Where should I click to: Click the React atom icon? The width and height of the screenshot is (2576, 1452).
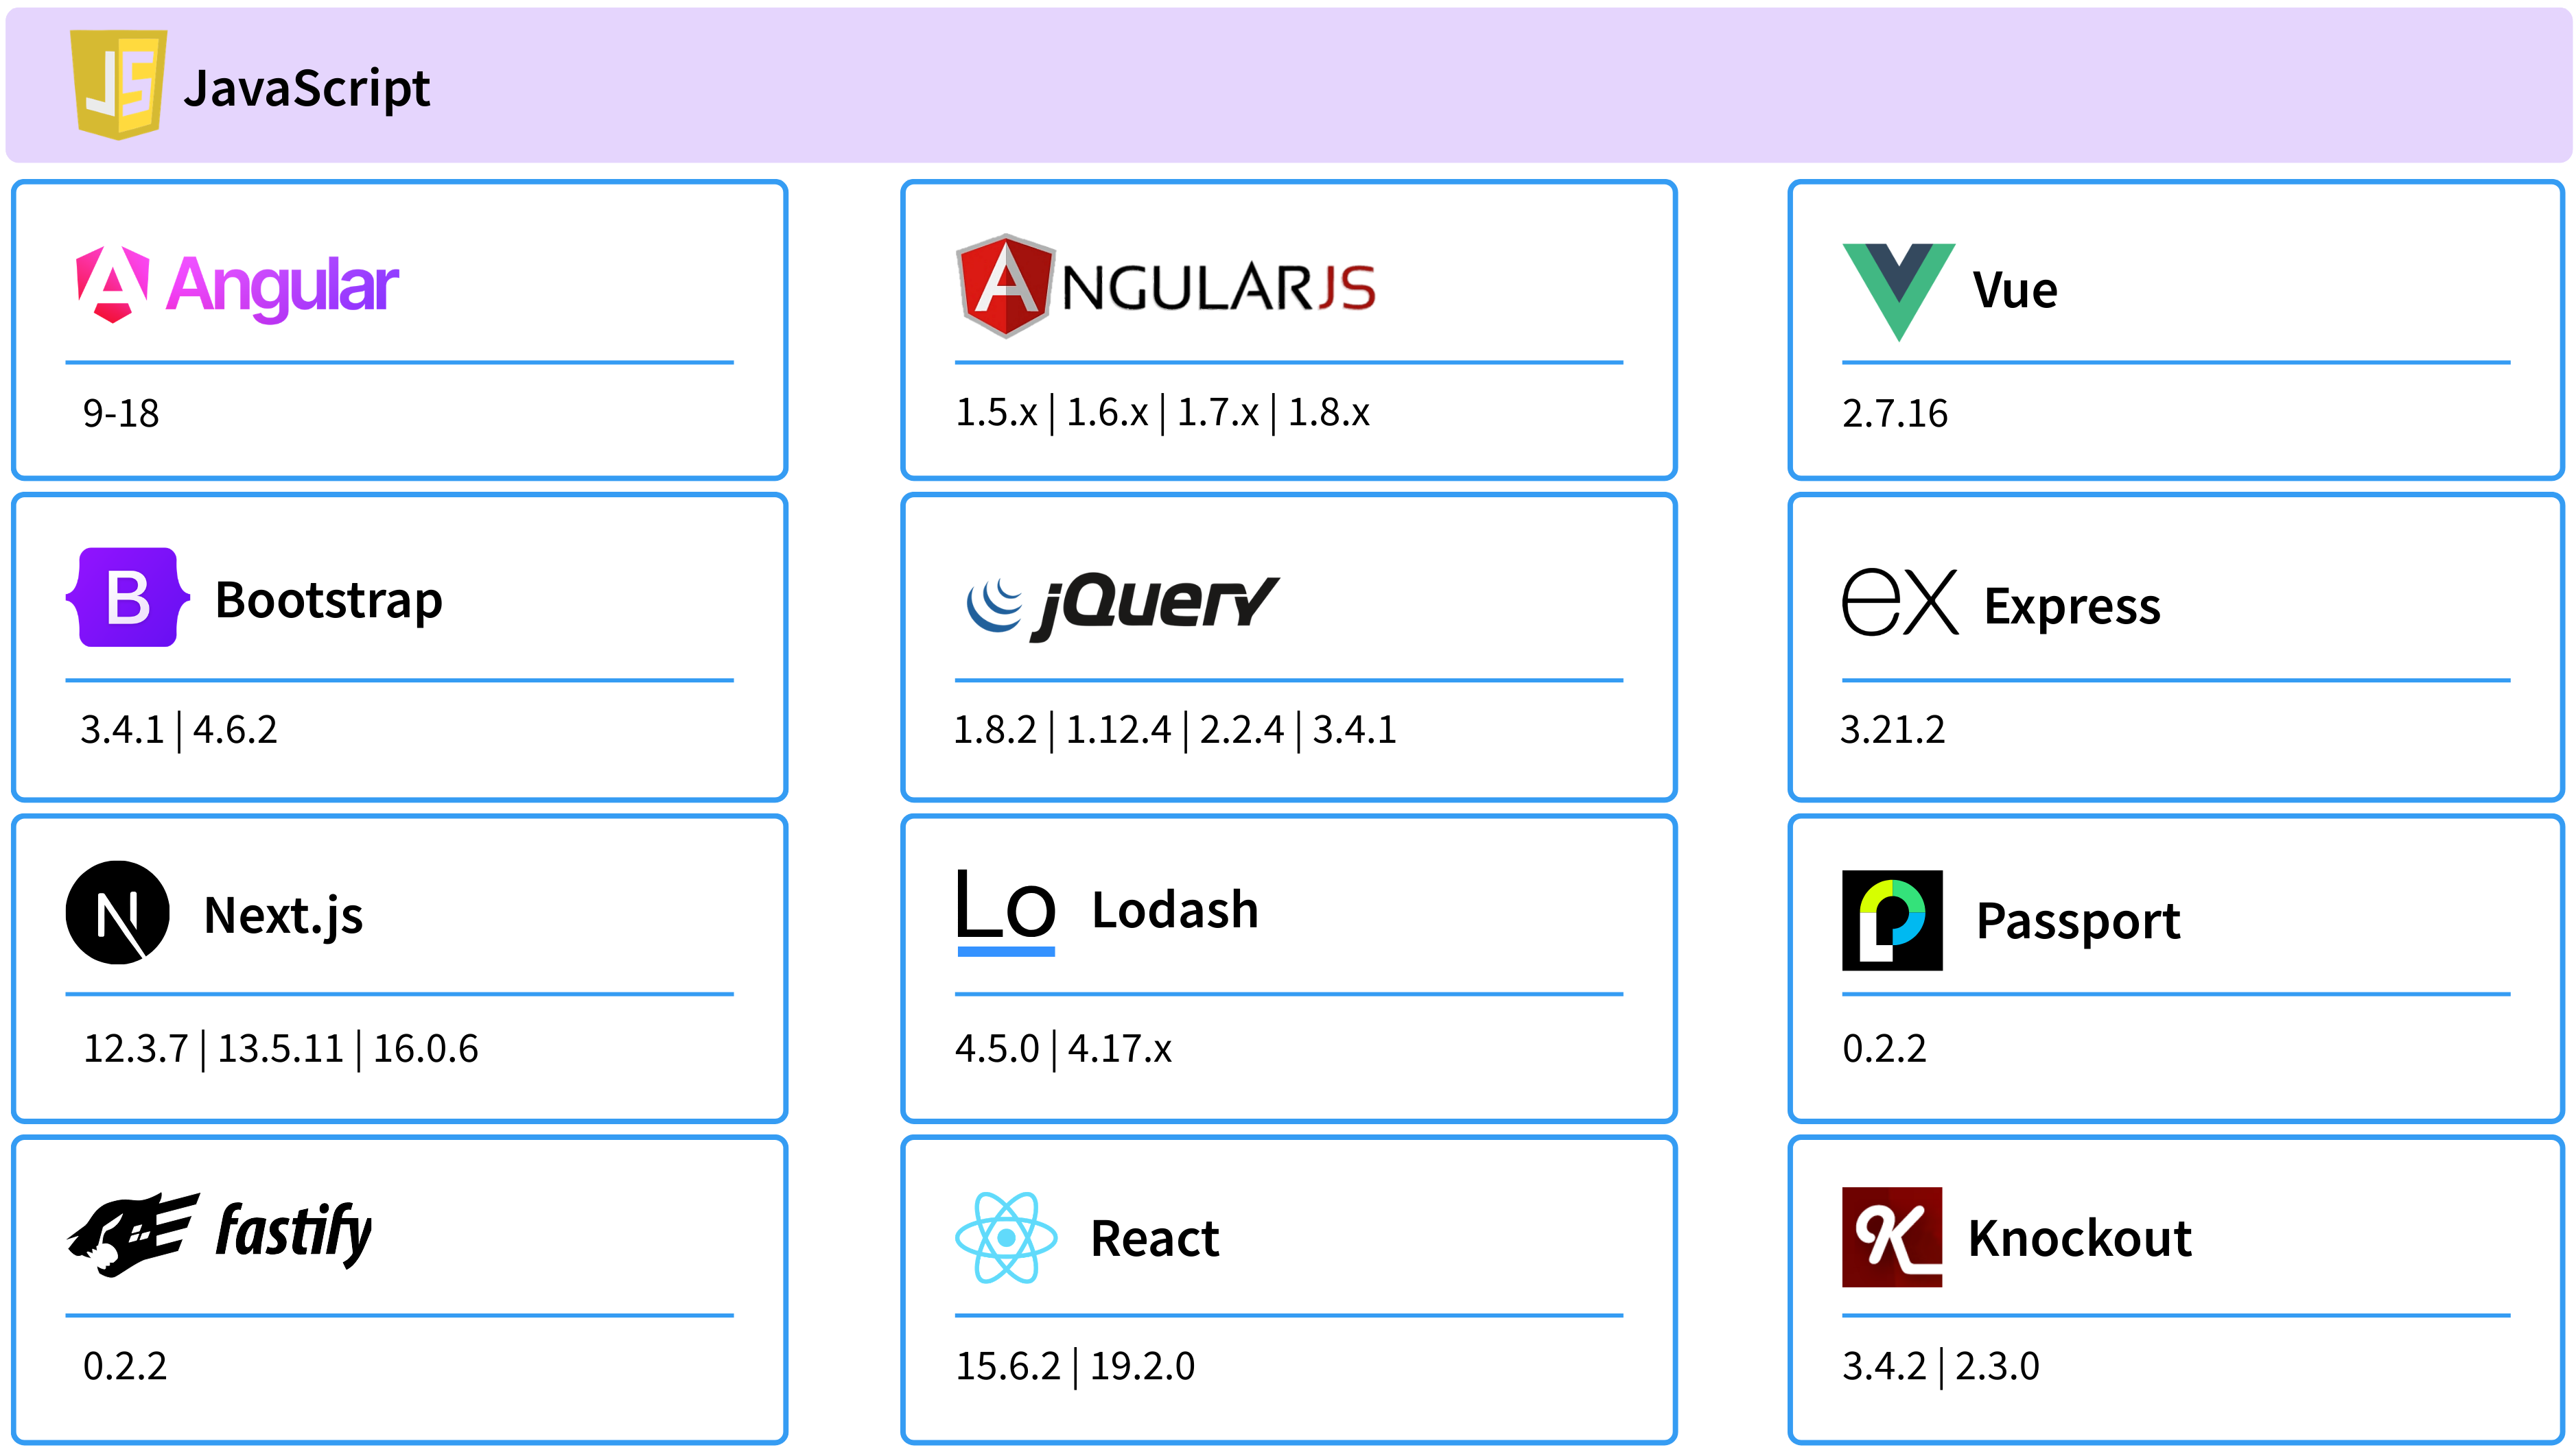point(1005,1237)
